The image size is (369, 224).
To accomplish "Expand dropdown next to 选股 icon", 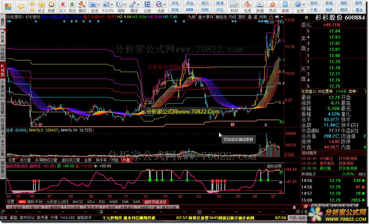I will pos(164,4).
